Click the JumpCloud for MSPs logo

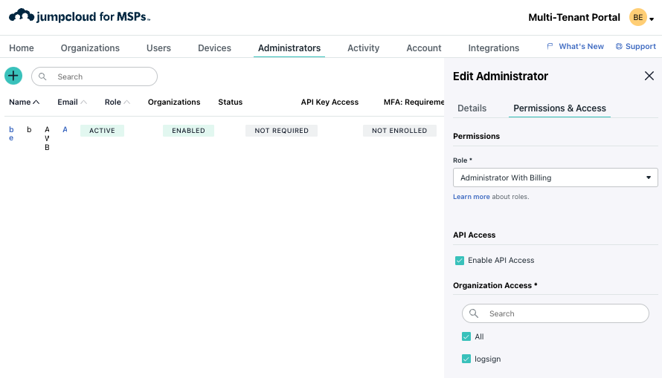point(80,16)
